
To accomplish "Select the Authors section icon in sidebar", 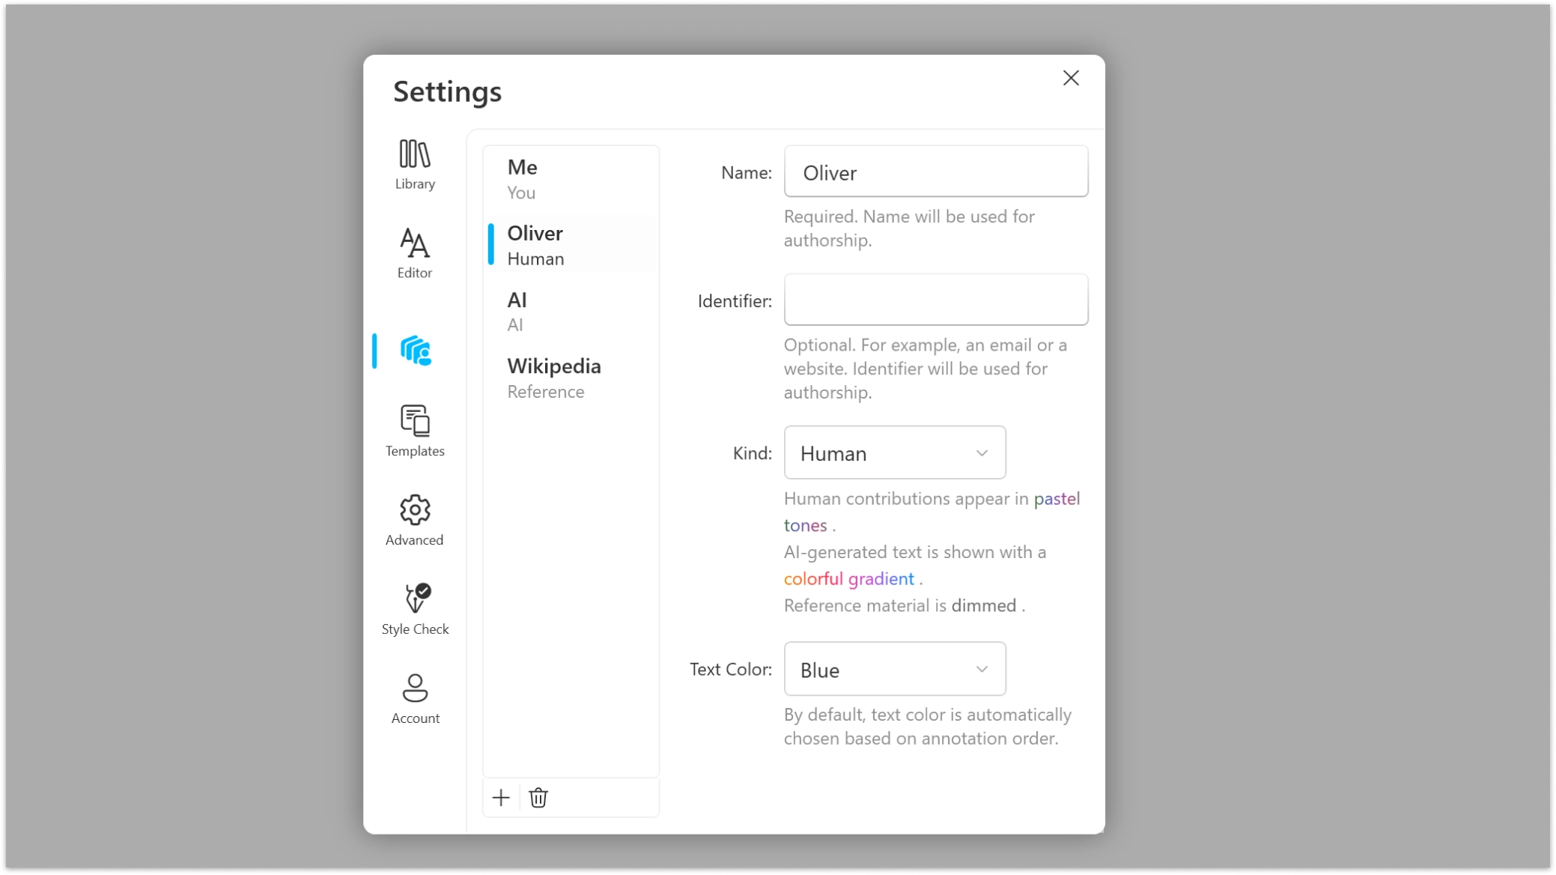I will click(416, 350).
